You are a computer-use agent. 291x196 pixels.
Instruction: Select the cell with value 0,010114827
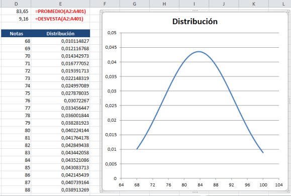(x=60, y=41)
